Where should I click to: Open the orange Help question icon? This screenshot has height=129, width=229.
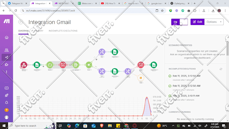pos(7,110)
